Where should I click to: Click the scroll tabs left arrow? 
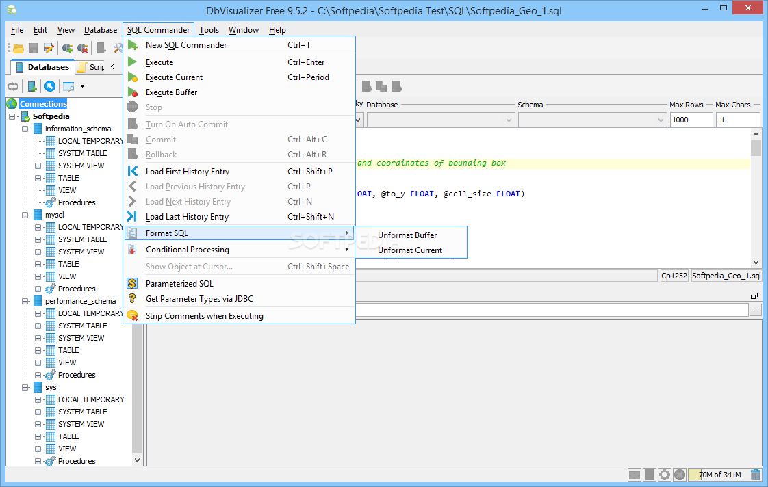click(x=113, y=66)
